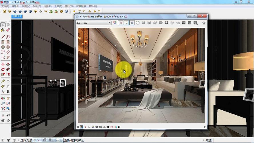Toggle the red channel R button
Image resolution: width=254 pixels, height=143 pixels.
[121, 23]
